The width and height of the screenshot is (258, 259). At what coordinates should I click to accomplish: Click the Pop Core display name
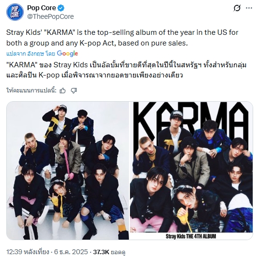coord(41,8)
